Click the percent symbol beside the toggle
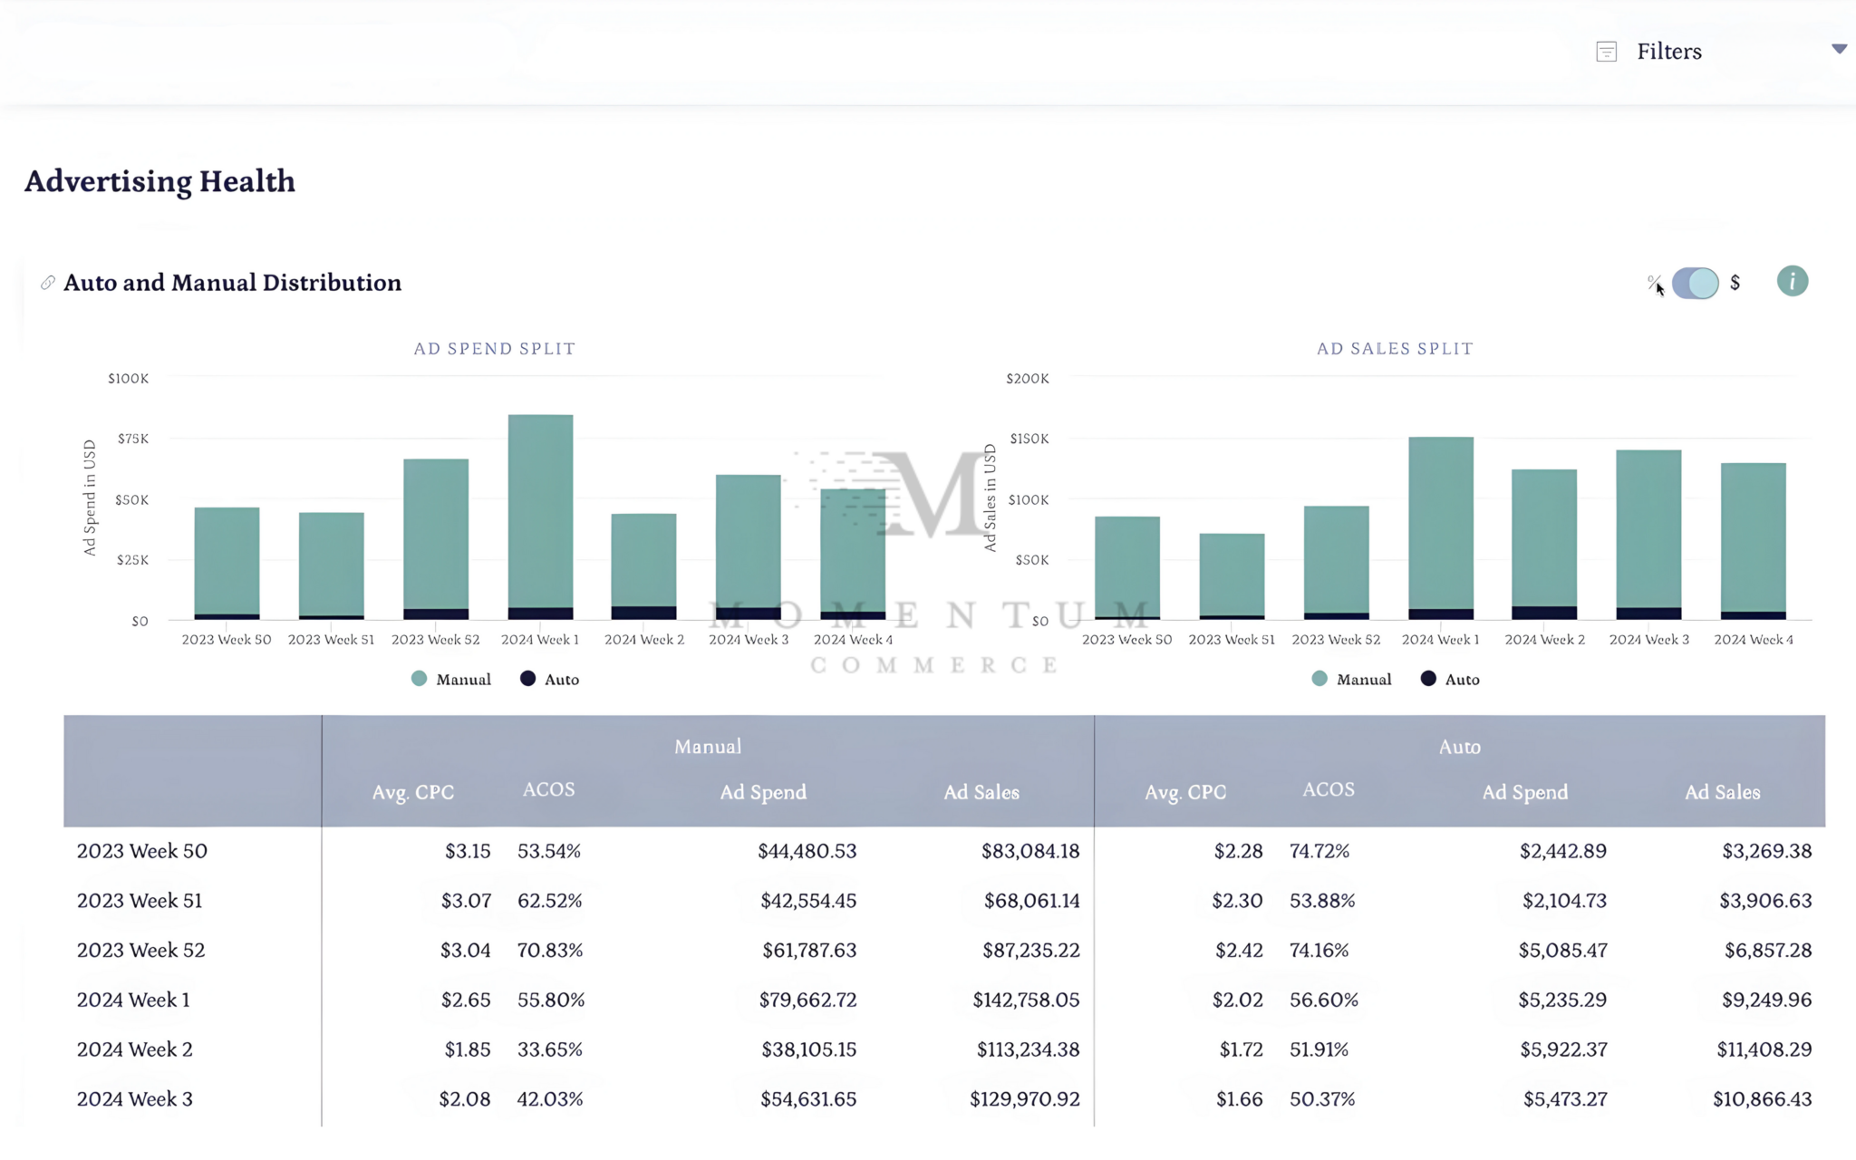This screenshot has width=1856, height=1160. [1653, 282]
